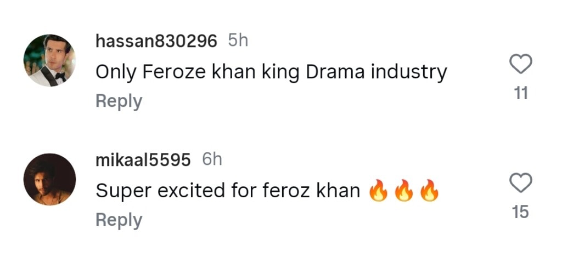Screen dimensions: 562x257
Task: Click the 6h timestamp
Action: 212,159
